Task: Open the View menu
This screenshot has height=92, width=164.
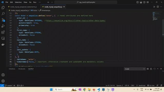Action: pos(25,2)
